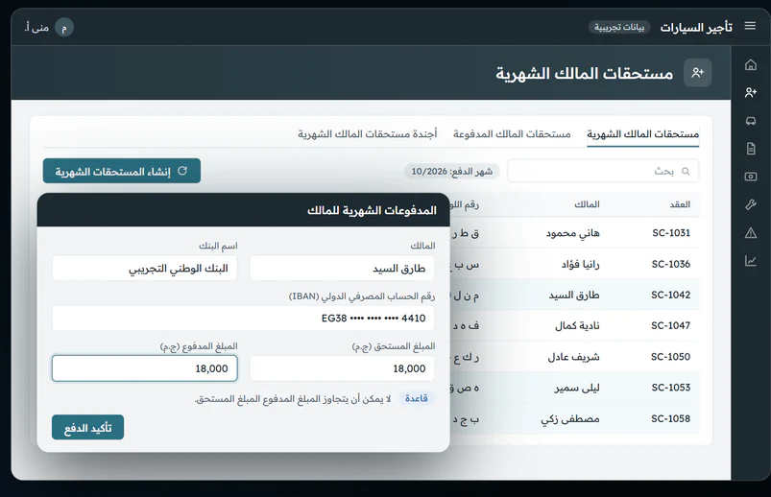
Task: Click المالك column header in table
Action: click(x=587, y=204)
